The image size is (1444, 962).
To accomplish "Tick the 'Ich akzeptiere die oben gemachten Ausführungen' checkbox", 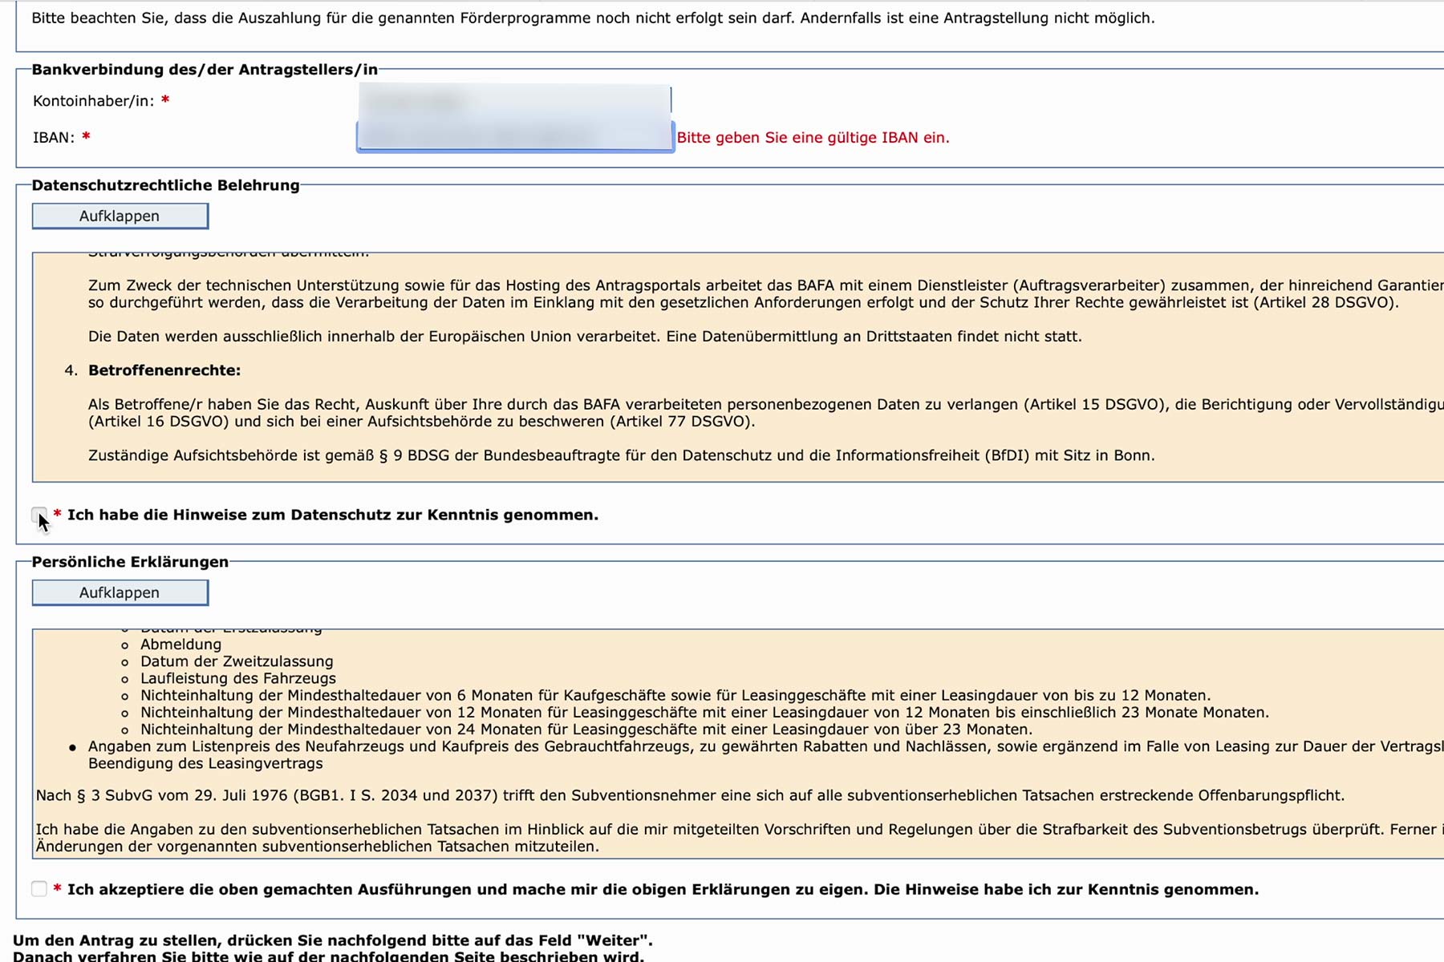I will 39,888.
